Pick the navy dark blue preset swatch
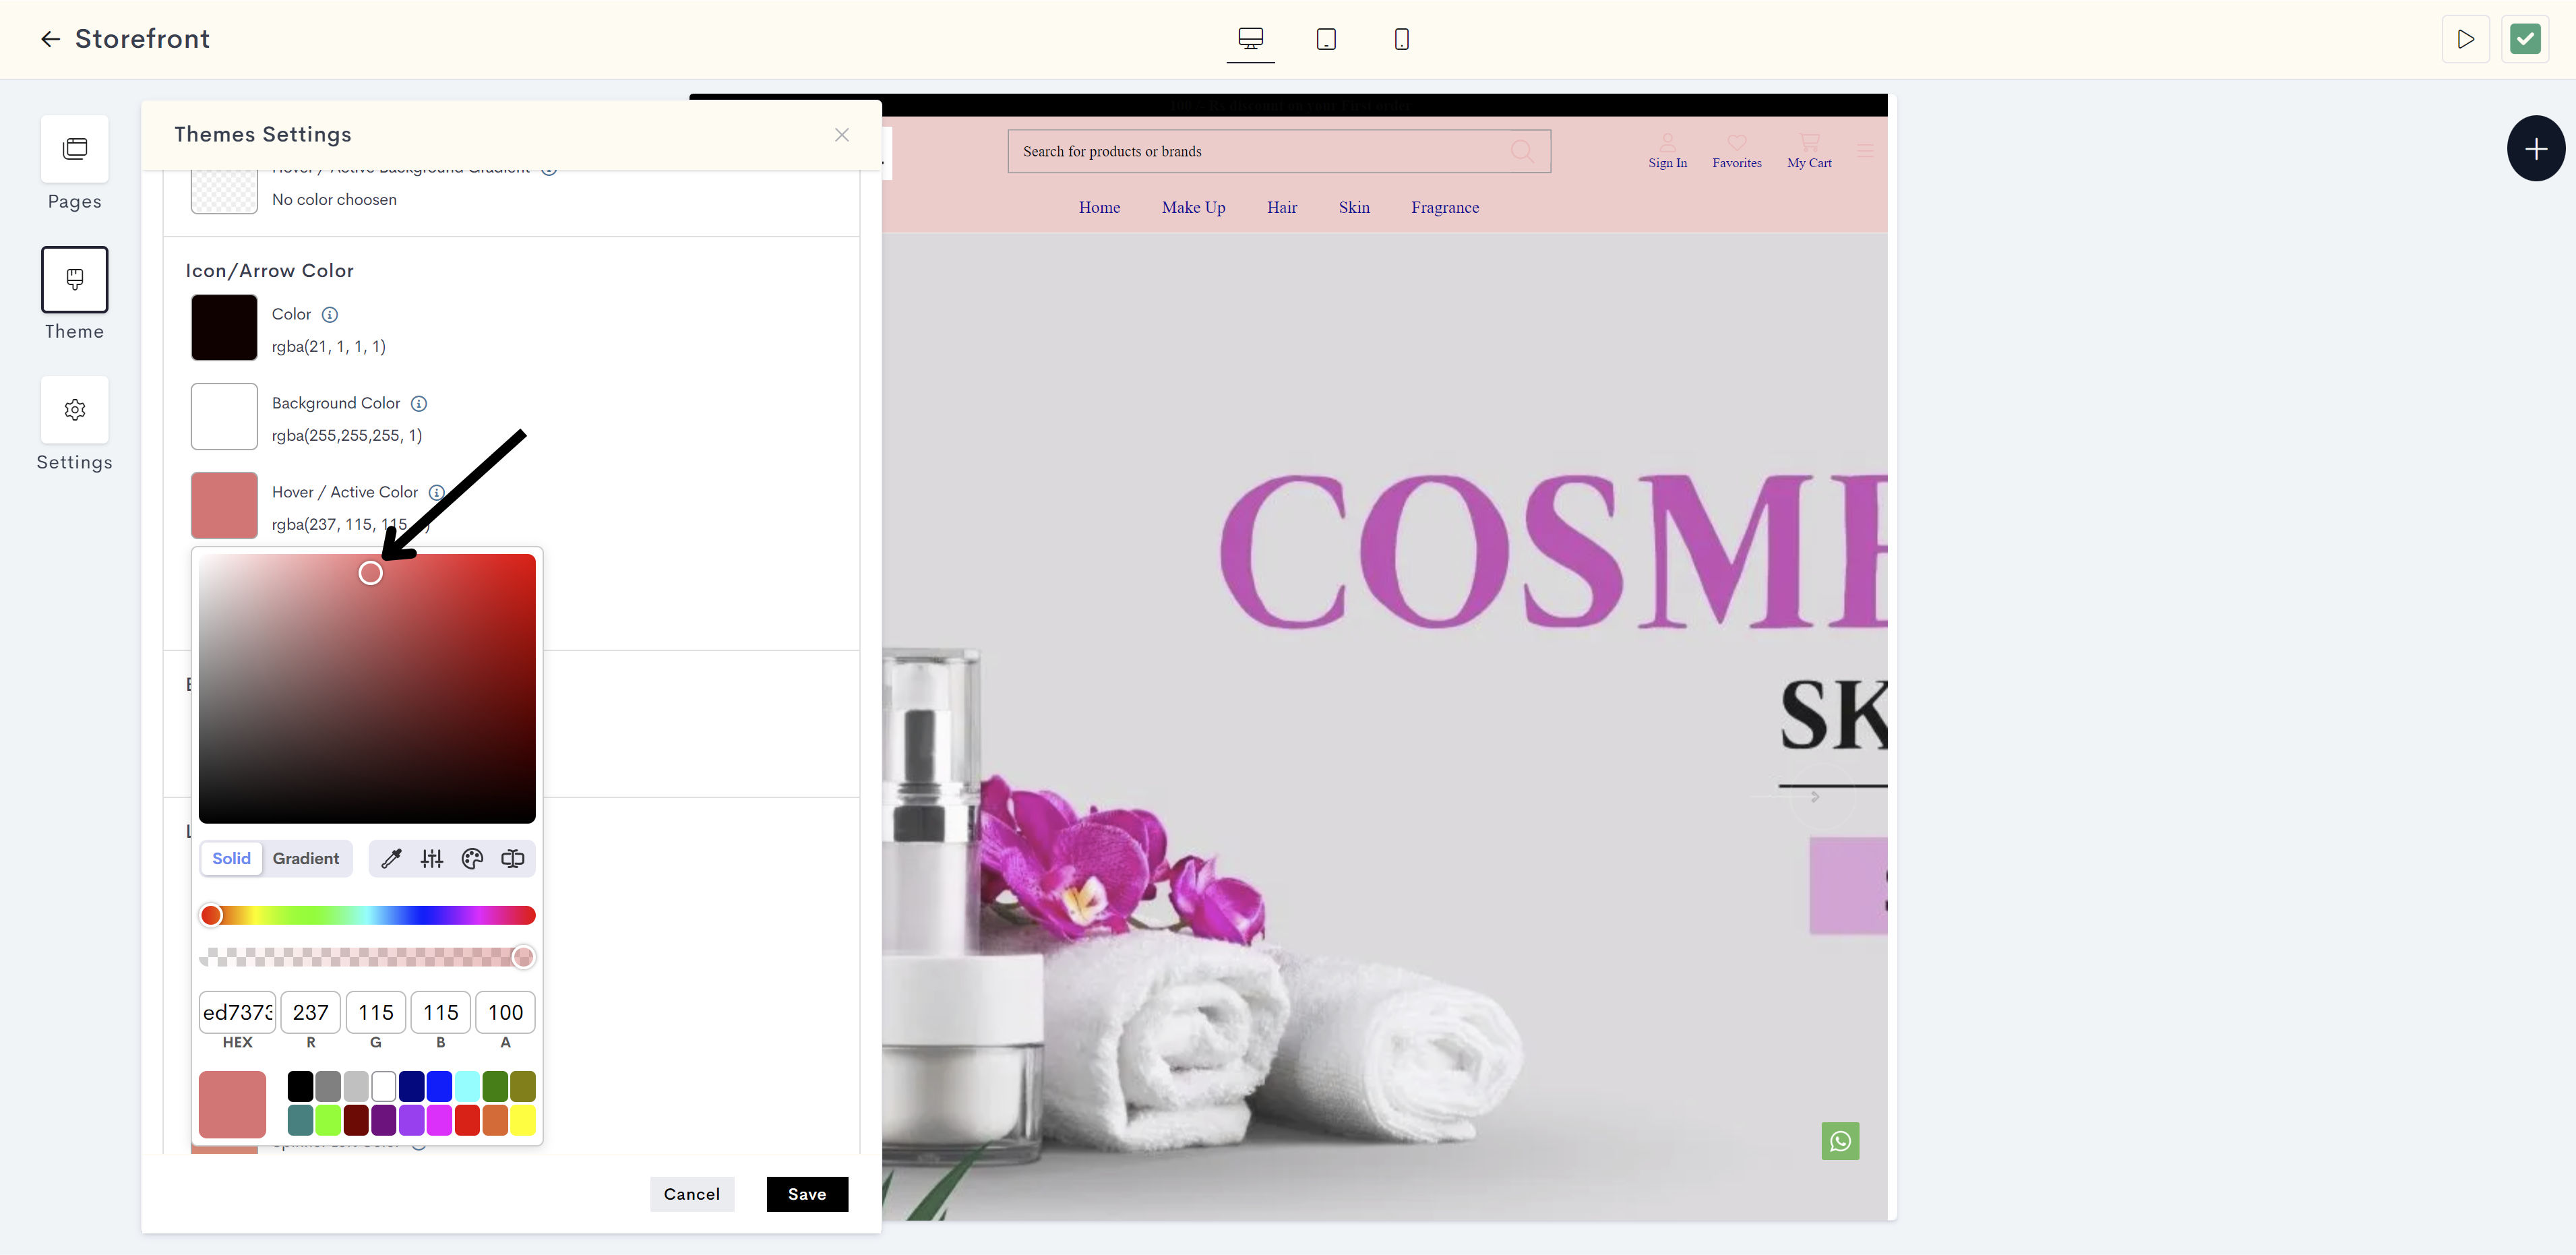The image size is (2576, 1255). [411, 1087]
